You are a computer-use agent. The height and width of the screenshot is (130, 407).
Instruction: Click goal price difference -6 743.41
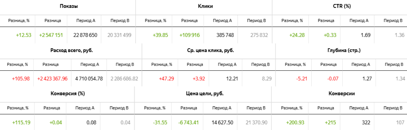189,122
